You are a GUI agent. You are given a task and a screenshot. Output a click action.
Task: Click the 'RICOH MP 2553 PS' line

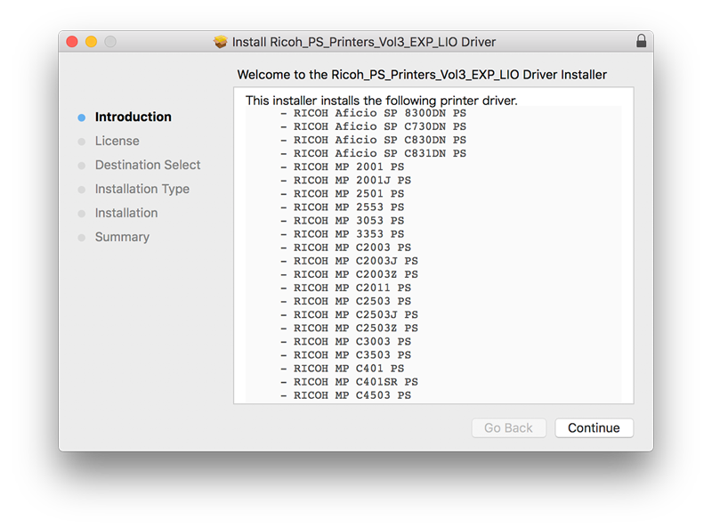(343, 207)
